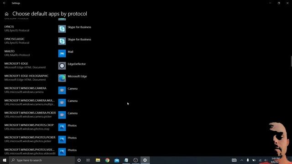Open File Explorer from taskbar
The image size is (292, 164).
point(98,160)
